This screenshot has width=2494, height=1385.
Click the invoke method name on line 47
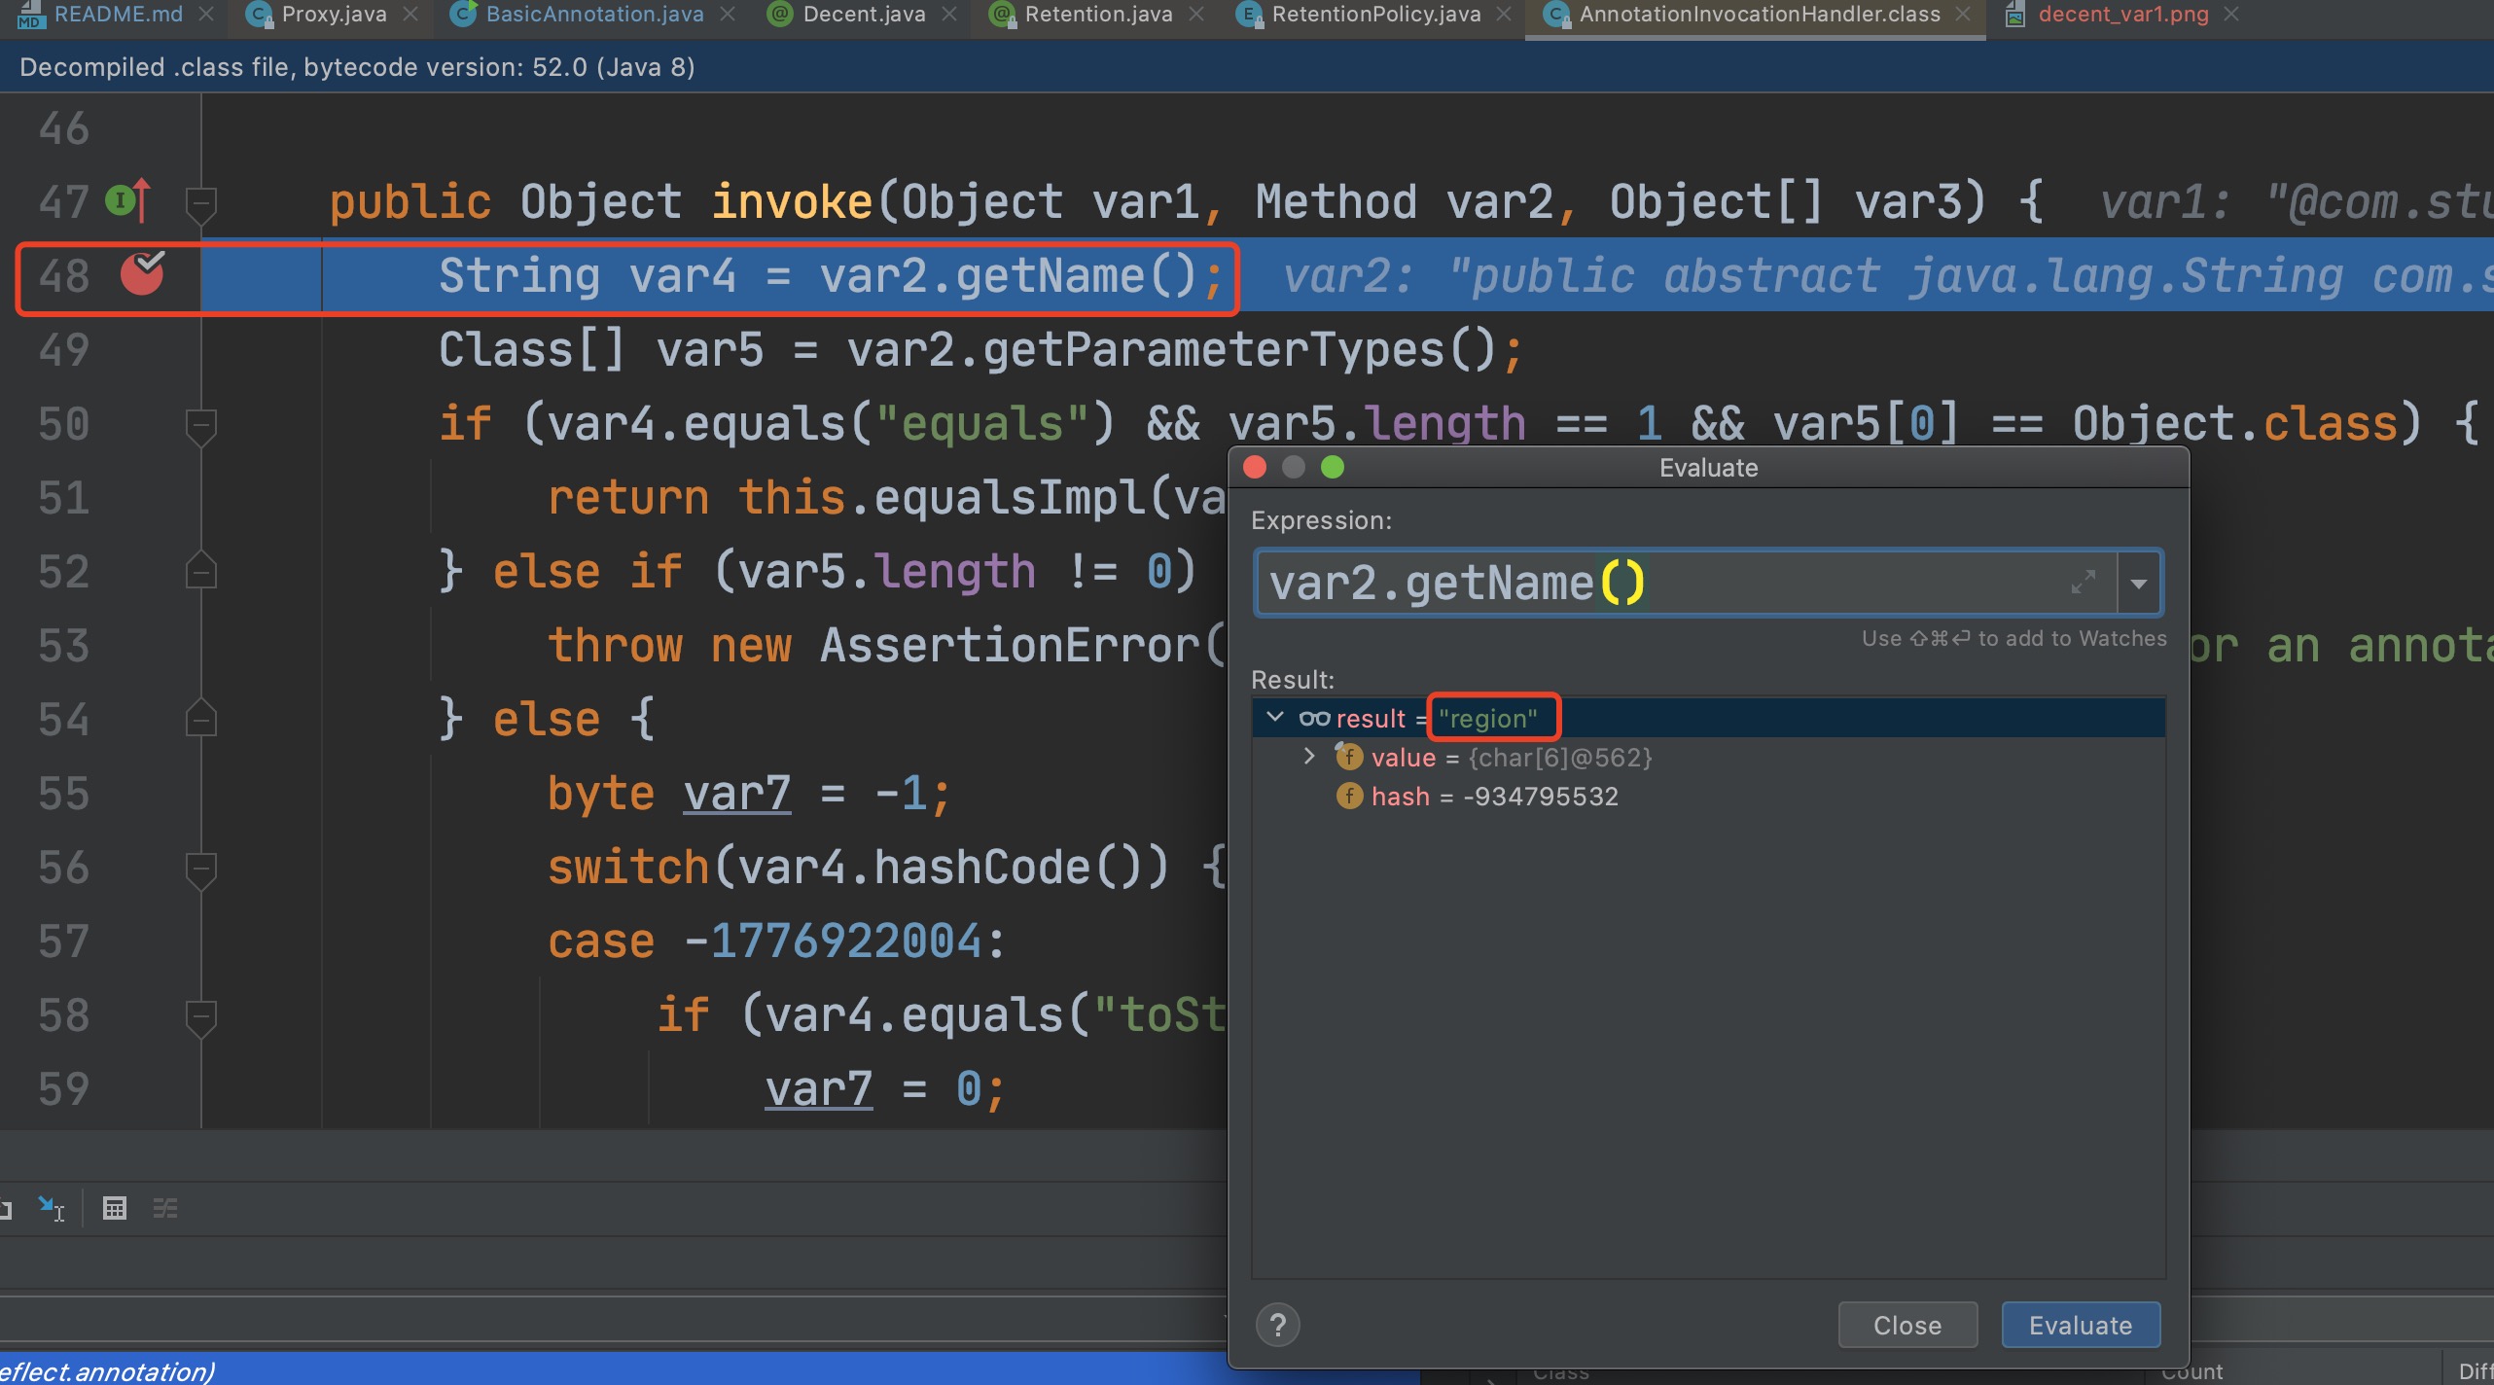point(792,201)
